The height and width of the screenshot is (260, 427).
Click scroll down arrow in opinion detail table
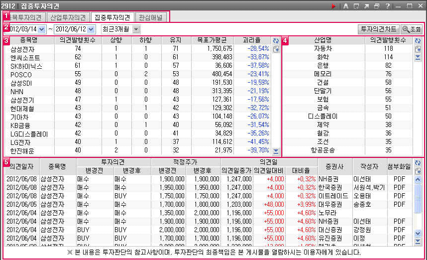[x=418, y=233]
